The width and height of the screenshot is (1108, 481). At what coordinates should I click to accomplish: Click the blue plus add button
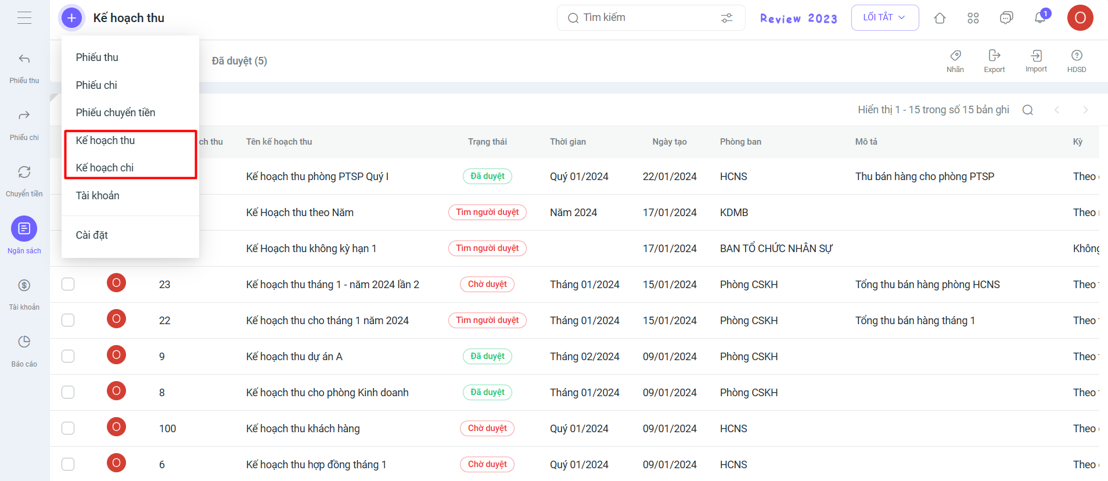[71, 18]
